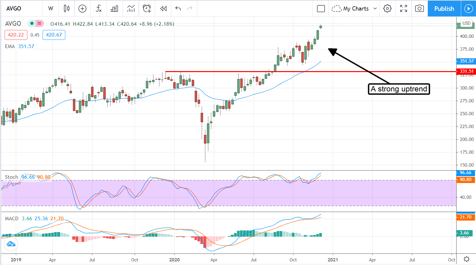Image resolution: width=476 pixels, height=265 pixels.
Task: Click the 351.57 EMA price axis label
Action: click(x=466, y=61)
